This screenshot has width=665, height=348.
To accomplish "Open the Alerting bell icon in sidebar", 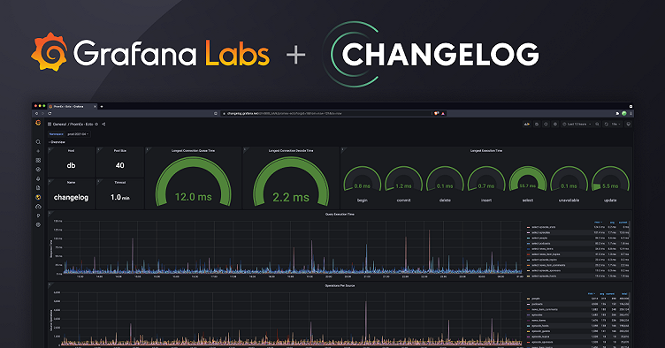I will click(38, 178).
